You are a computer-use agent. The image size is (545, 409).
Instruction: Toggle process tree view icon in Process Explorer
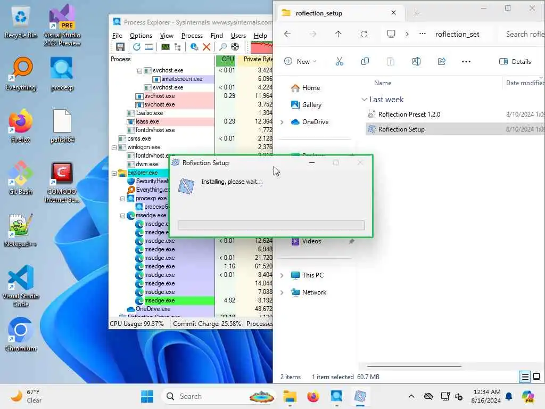[178, 47]
